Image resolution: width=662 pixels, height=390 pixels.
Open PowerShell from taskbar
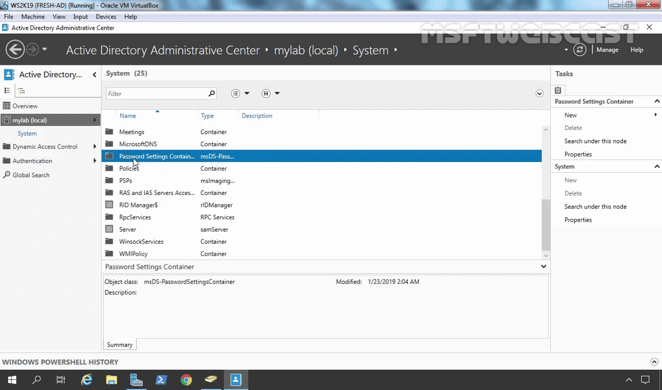[161, 380]
